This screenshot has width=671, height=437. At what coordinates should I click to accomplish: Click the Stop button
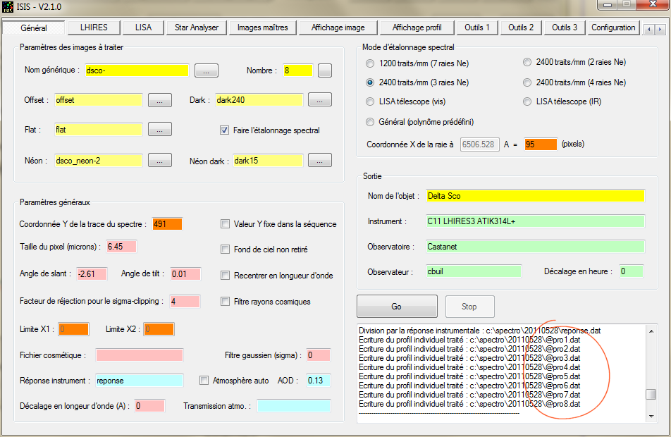click(469, 307)
